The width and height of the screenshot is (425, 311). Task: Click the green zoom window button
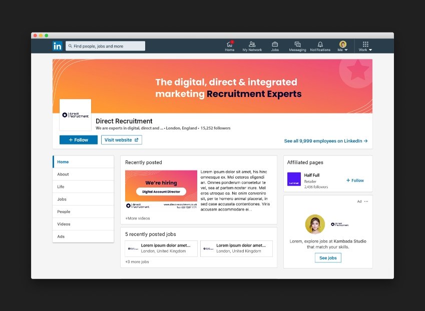click(x=47, y=35)
